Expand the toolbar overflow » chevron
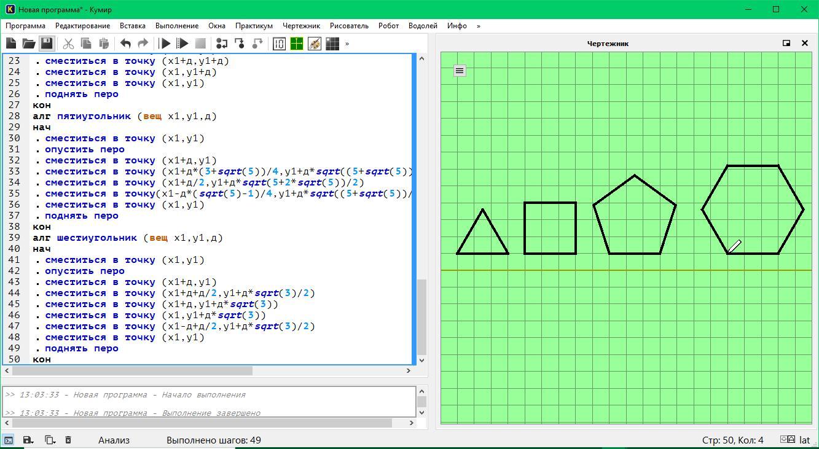 point(347,44)
